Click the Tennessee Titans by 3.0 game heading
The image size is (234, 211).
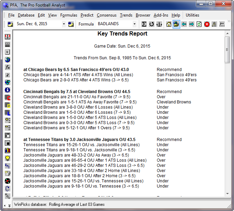click(79, 140)
